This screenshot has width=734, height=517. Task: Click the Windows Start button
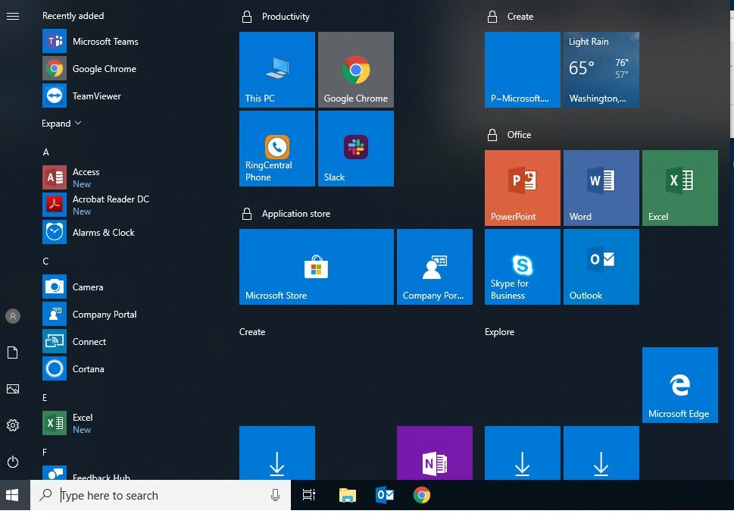(13, 495)
